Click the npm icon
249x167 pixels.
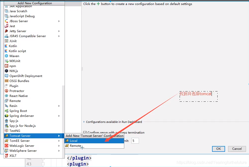[6, 66]
